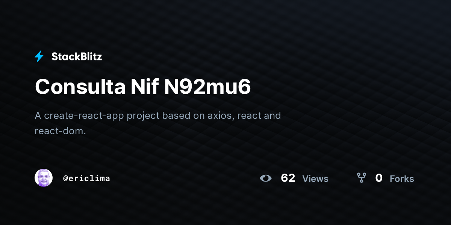
Task: Click the 62 views count
Action: tap(288, 178)
